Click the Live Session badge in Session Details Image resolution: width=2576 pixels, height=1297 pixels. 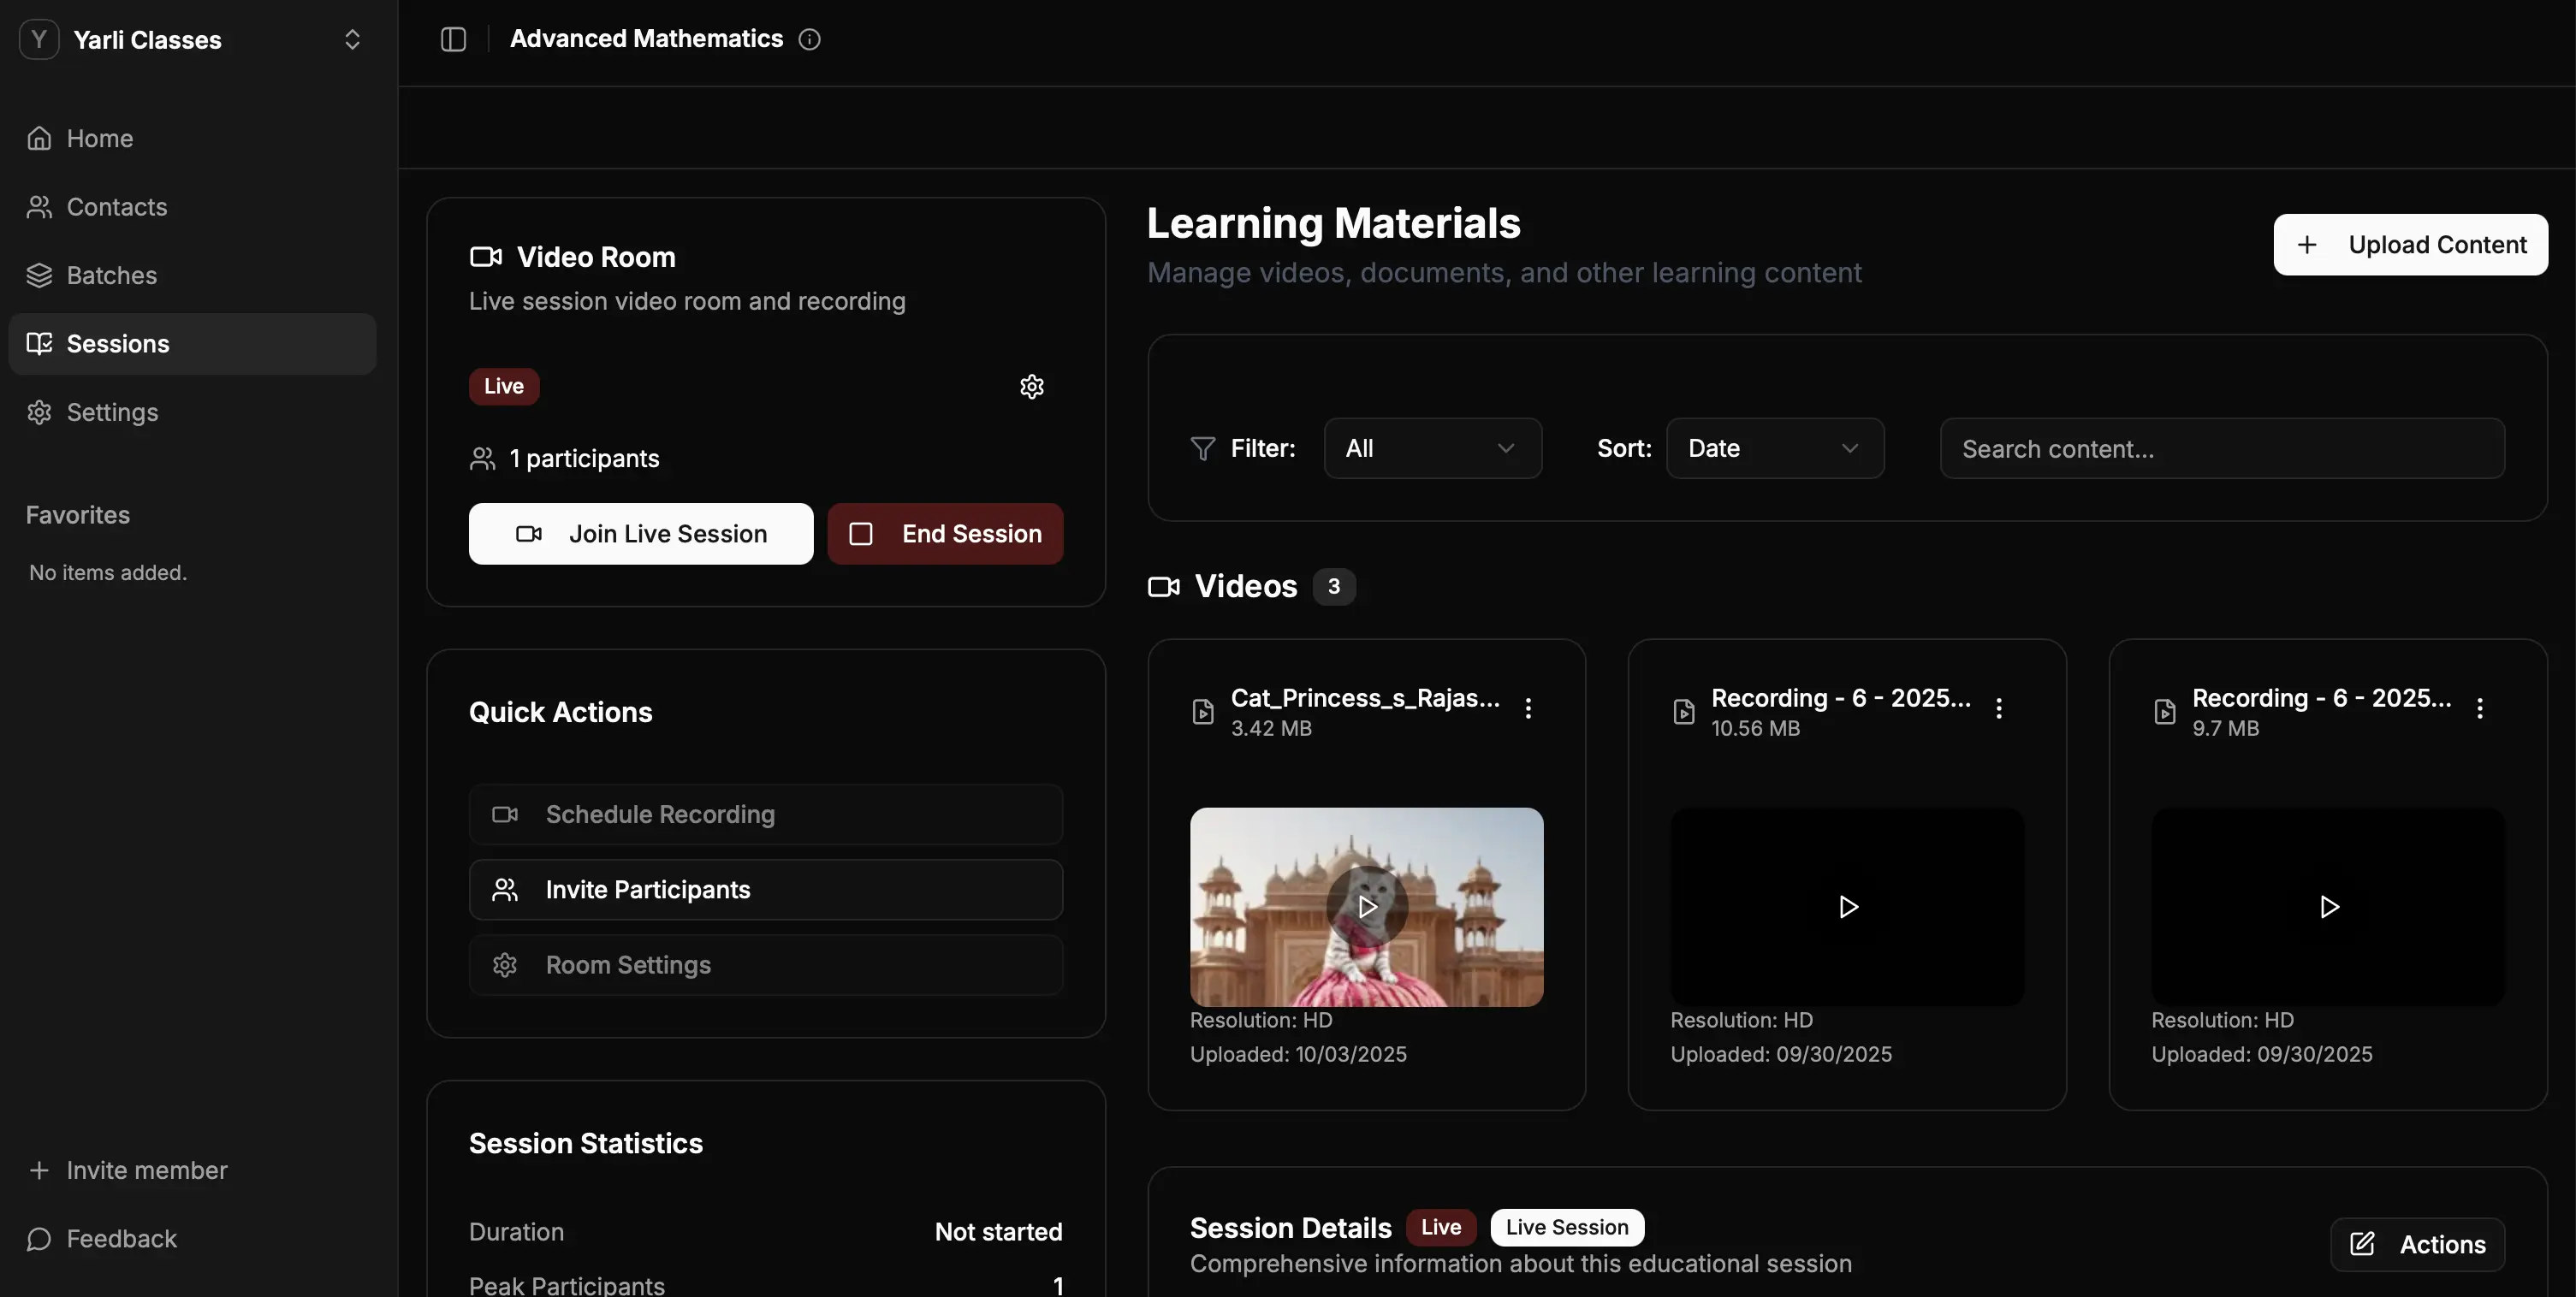pyautogui.click(x=1566, y=1227)
